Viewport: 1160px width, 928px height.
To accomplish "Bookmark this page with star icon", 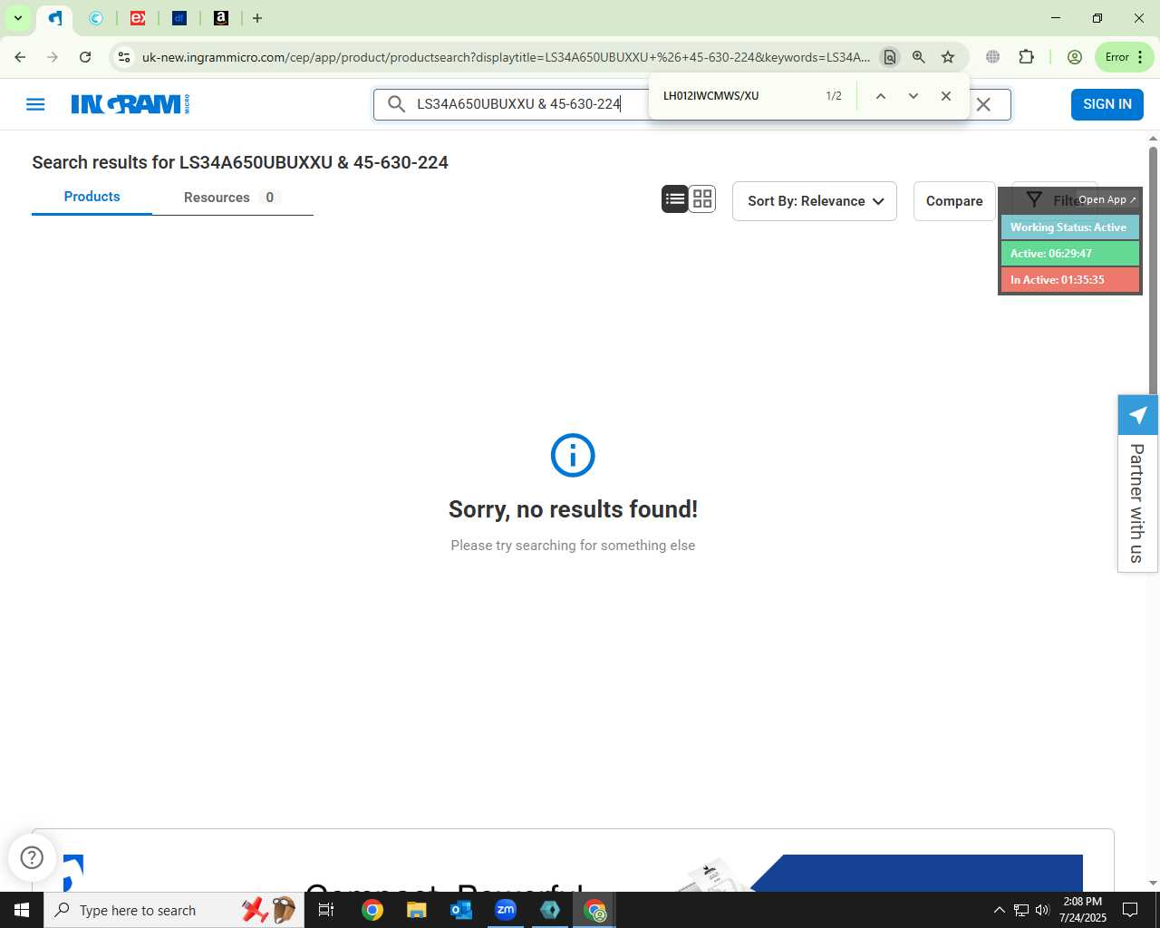I will (948, 57).
